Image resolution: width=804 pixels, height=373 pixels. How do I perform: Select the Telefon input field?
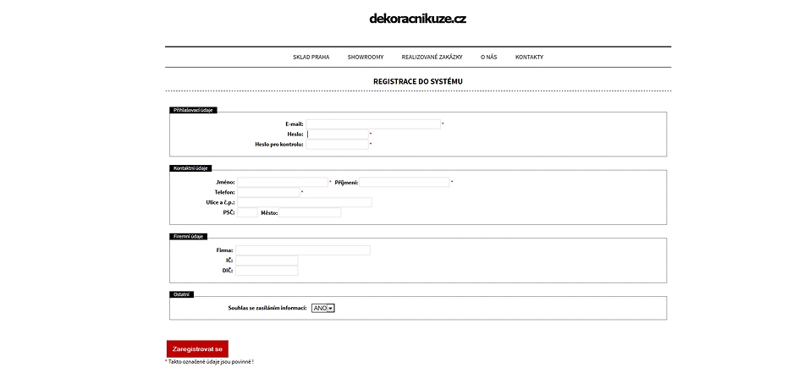(268, 192)
